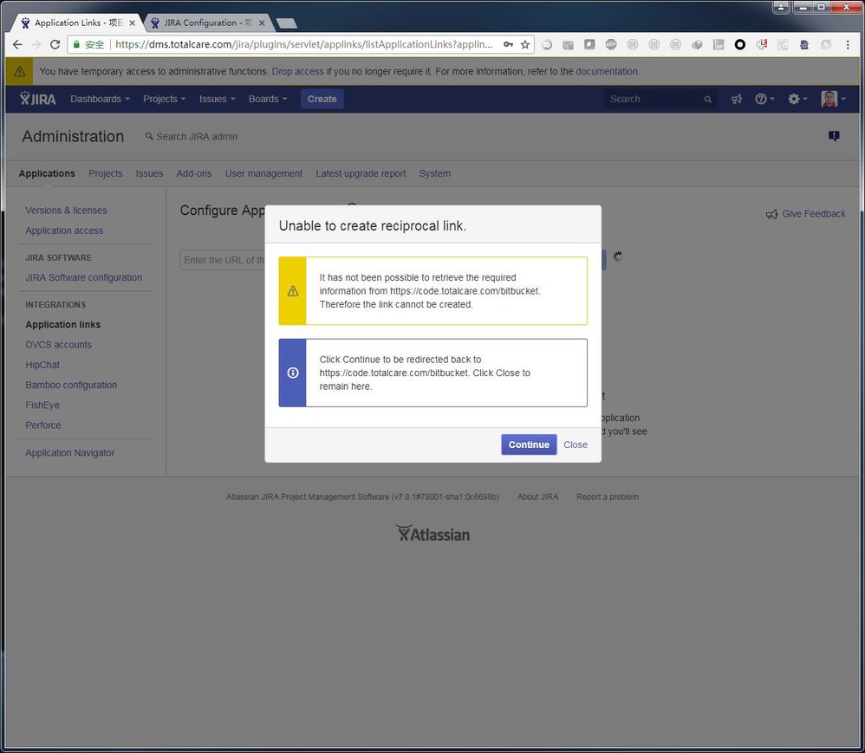The image size is (865, 753).
Task: Select the Applications admin tab
Action: pyautogui.click(x=47, y=173)
